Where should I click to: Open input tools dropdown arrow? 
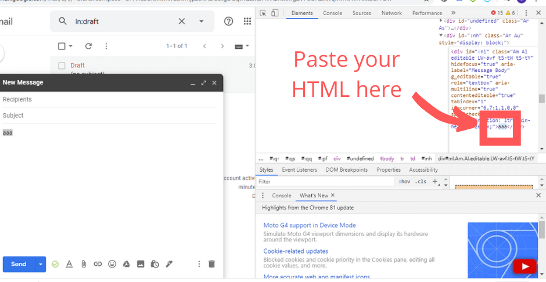247,46
